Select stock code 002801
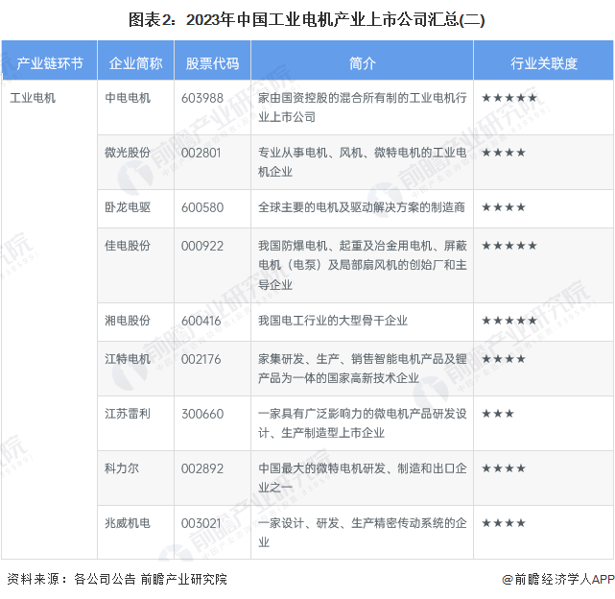This screenshot has width=615, height=599. click(x=201, y=153)
